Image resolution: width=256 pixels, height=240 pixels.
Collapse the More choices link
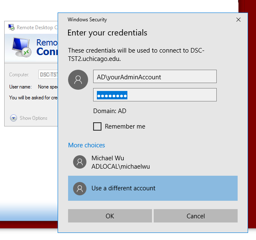tap(86, 145)
